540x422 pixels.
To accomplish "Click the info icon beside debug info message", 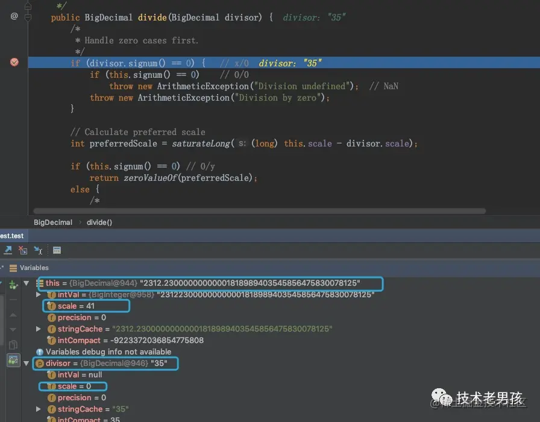I will (40, 352).
